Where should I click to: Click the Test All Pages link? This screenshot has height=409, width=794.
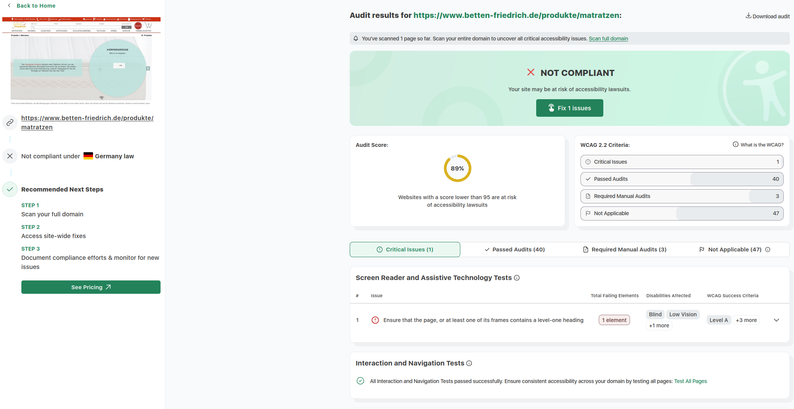coord(690,381)
